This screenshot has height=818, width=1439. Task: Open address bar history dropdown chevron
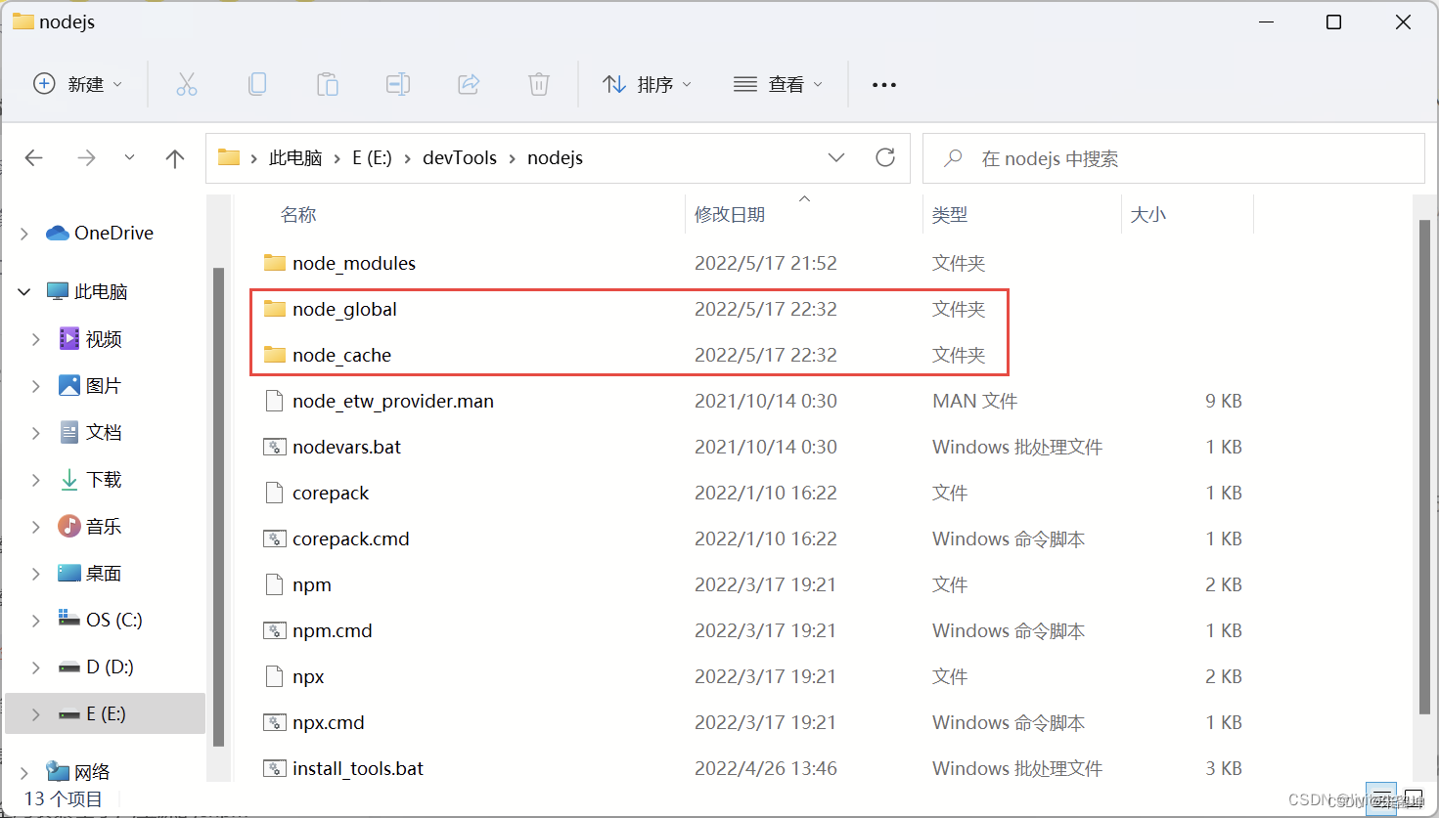click(836, 157)
